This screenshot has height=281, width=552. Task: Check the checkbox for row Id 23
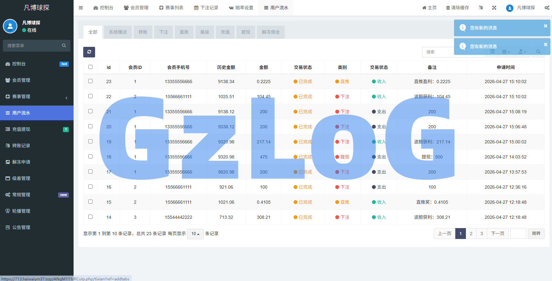tap(90, 81)
